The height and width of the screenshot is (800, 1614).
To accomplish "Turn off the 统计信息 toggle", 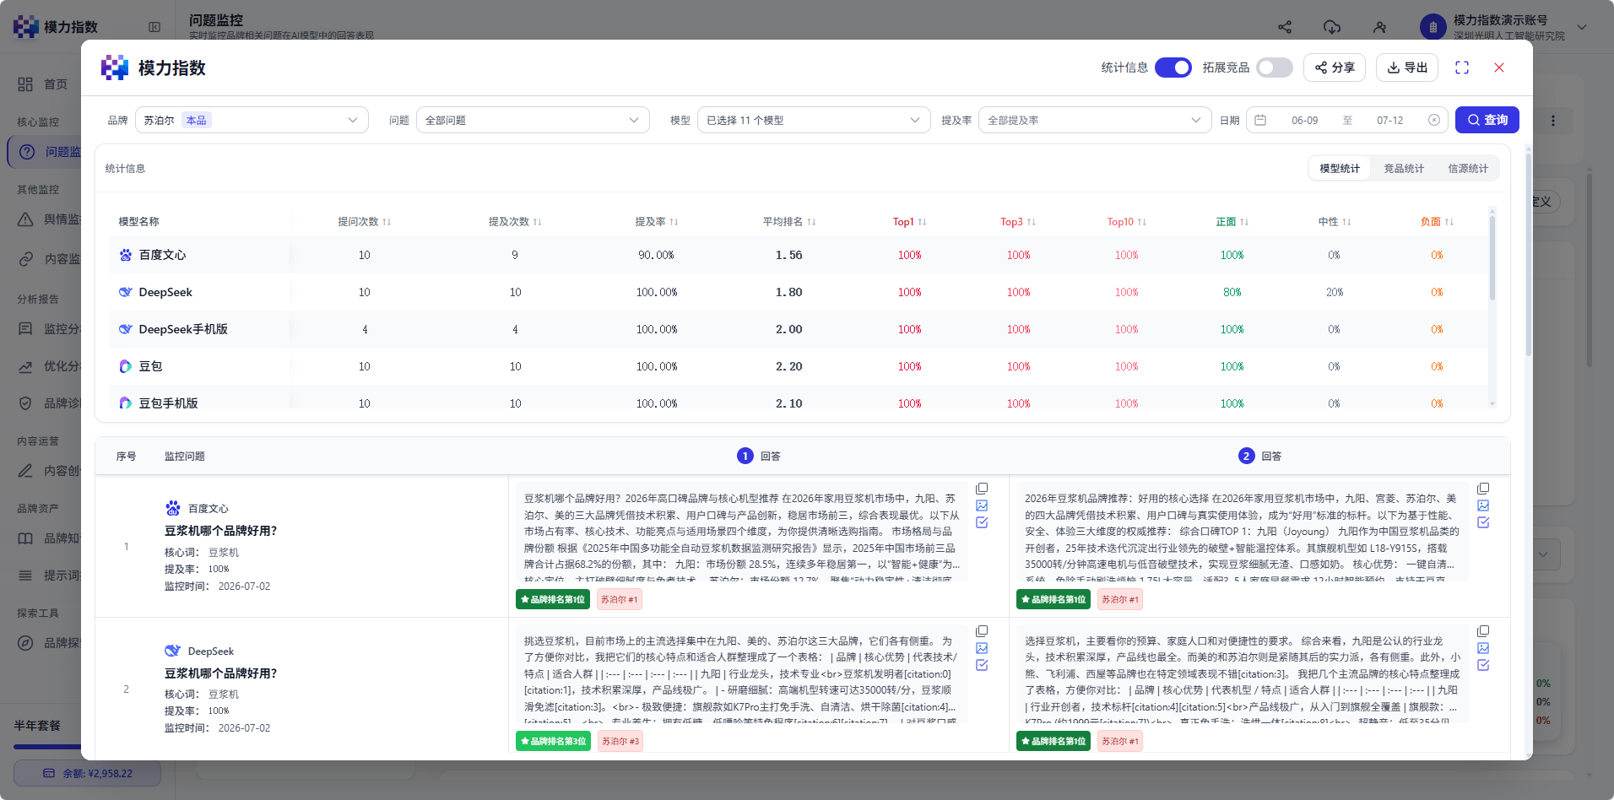I will tap(1173, 68).
